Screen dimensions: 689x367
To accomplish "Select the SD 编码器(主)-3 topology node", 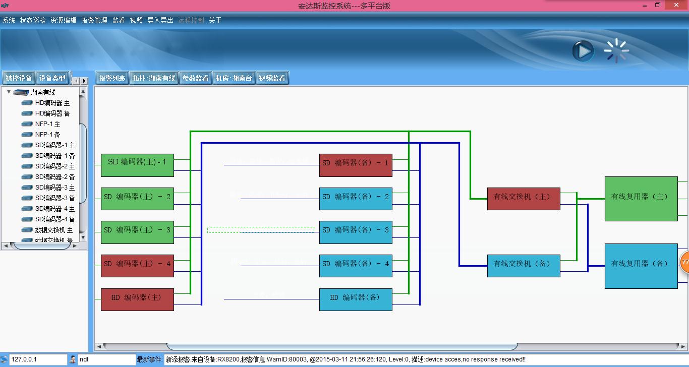I will point(137,232).
